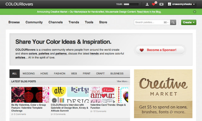Click the magnifier search button
The image size is (202, 121).
(x=173, y=22)
